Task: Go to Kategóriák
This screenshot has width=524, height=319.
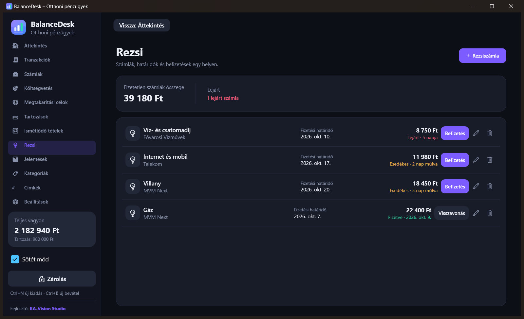Action: coord(52,173)
